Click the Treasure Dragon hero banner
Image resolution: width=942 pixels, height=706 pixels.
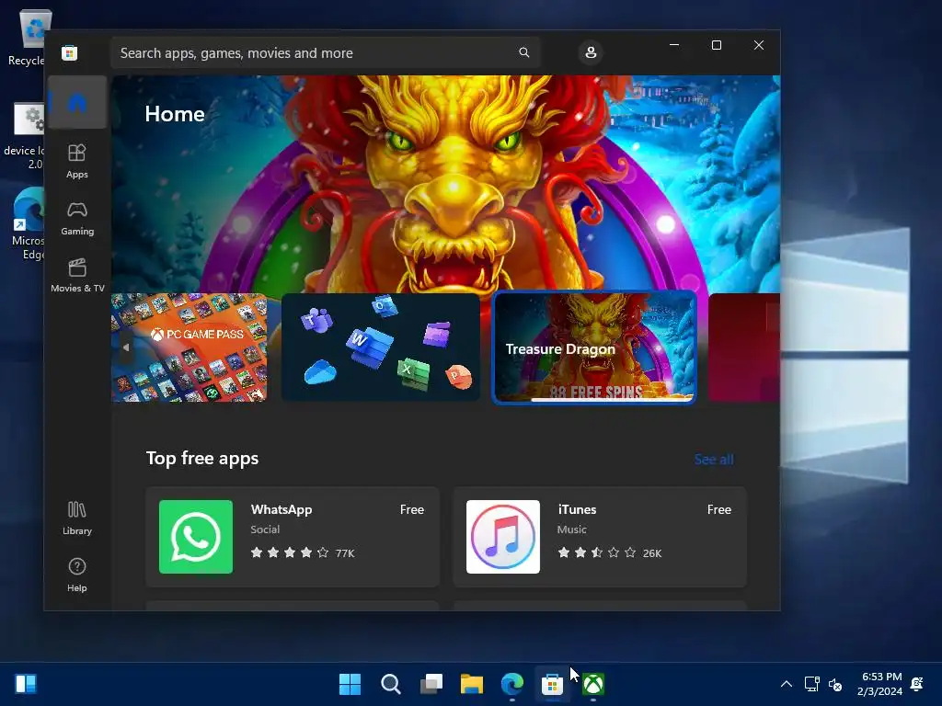446,183
